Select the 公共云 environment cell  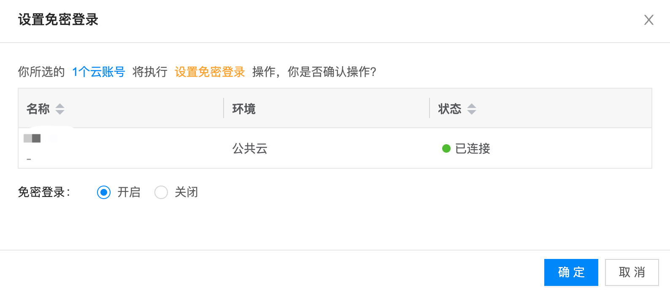[x=250, y=148]
